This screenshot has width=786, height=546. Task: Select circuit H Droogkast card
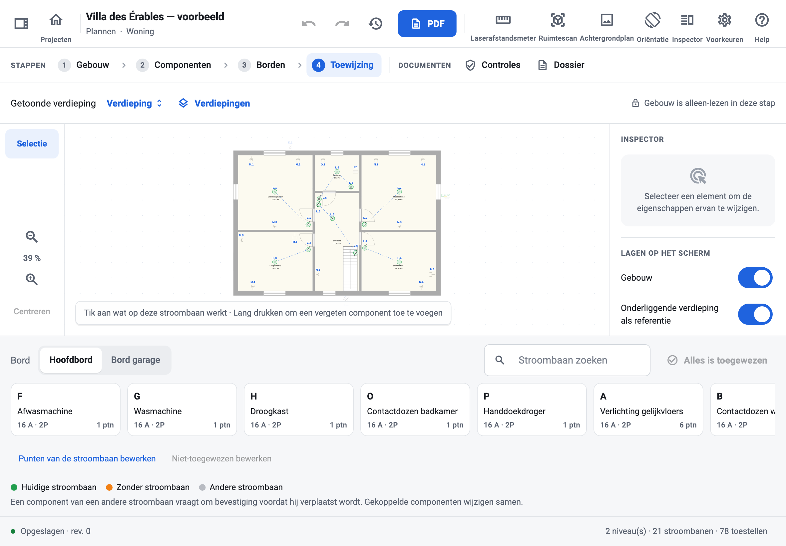298,409
